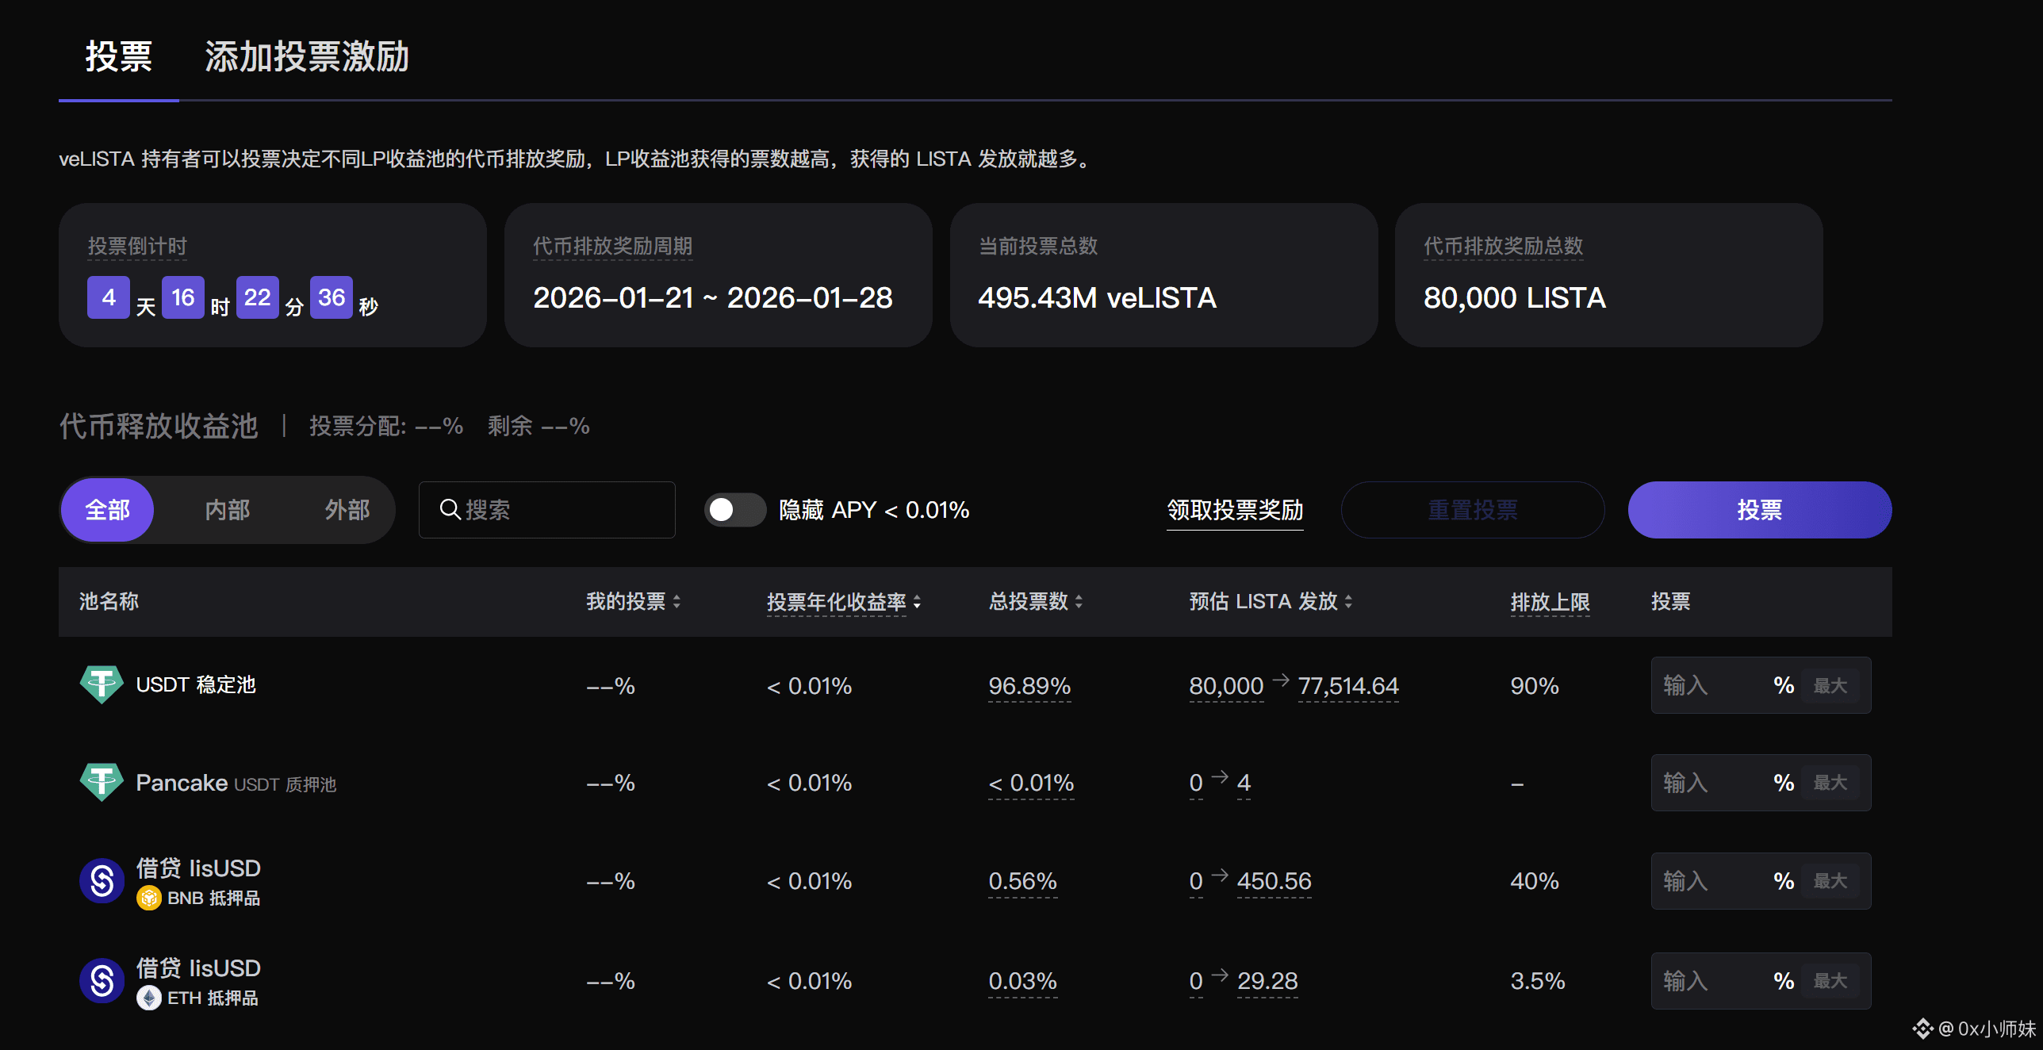Click 最大 button for USDT 稳定池
Image resolution: width=2043 pixels, height=1050 pixels.
[1830, 686]
